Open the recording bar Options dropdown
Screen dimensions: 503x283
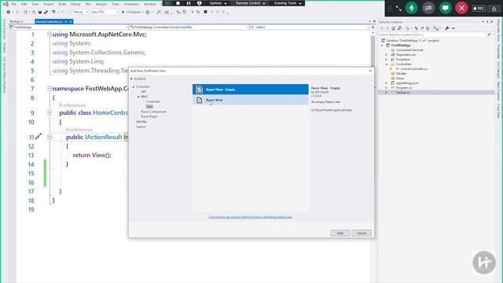tap(218, 3)
